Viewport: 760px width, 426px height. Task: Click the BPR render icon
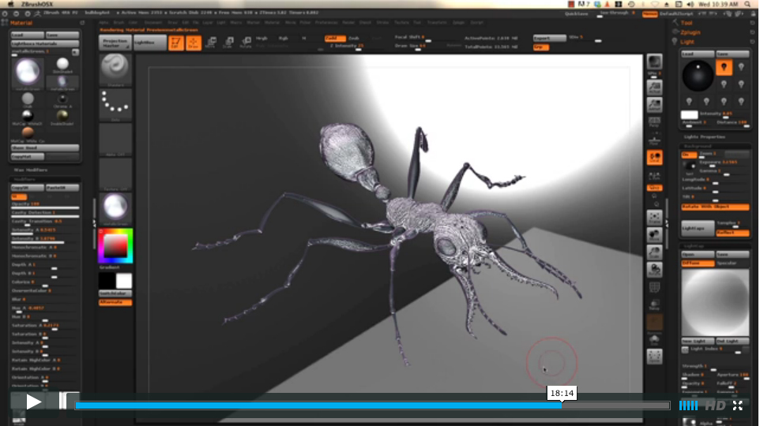click(654, 62)
